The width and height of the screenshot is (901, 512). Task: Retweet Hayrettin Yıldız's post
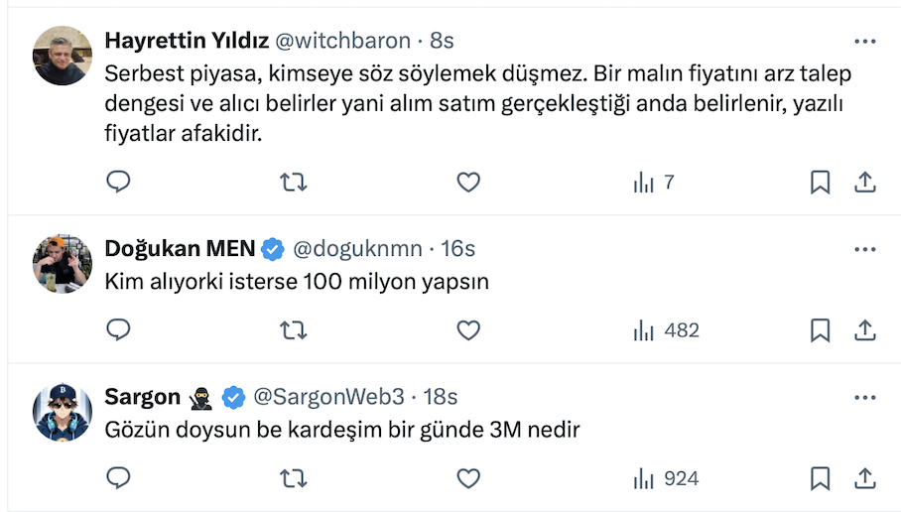(x=293, y=182)
